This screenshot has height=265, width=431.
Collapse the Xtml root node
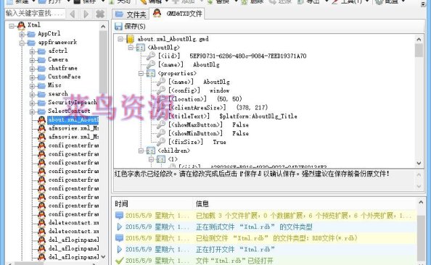click(12, 26)
